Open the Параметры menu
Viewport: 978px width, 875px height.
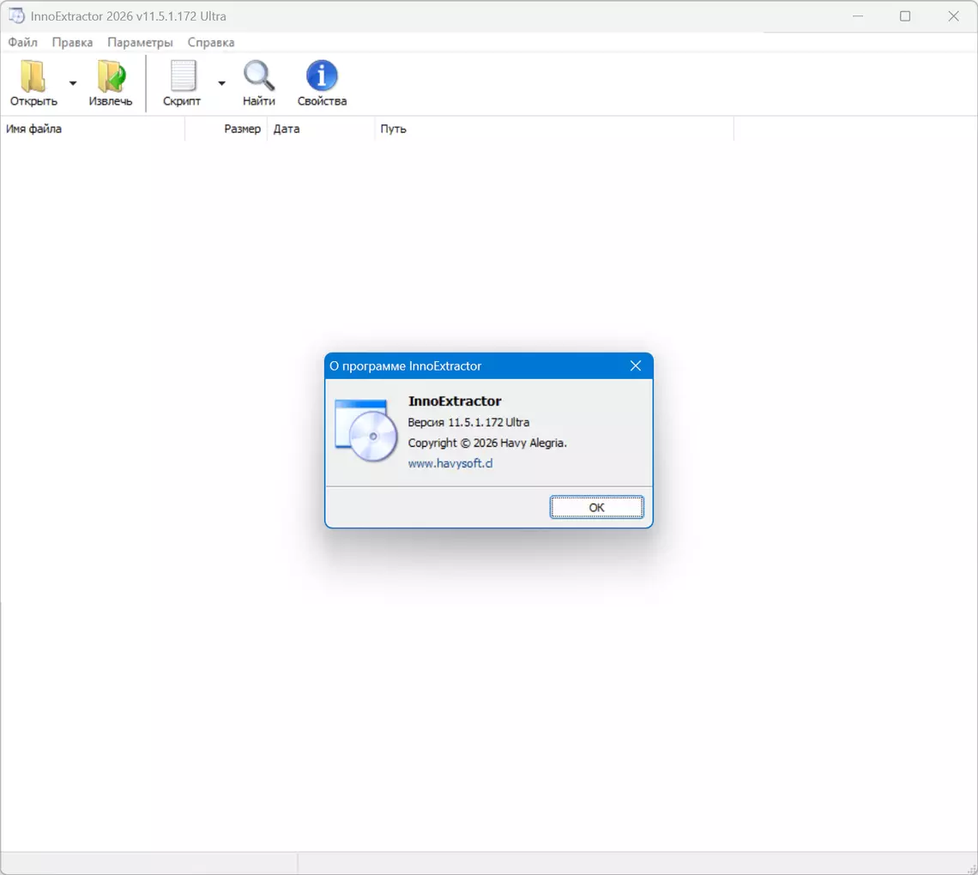coord(140,42)
